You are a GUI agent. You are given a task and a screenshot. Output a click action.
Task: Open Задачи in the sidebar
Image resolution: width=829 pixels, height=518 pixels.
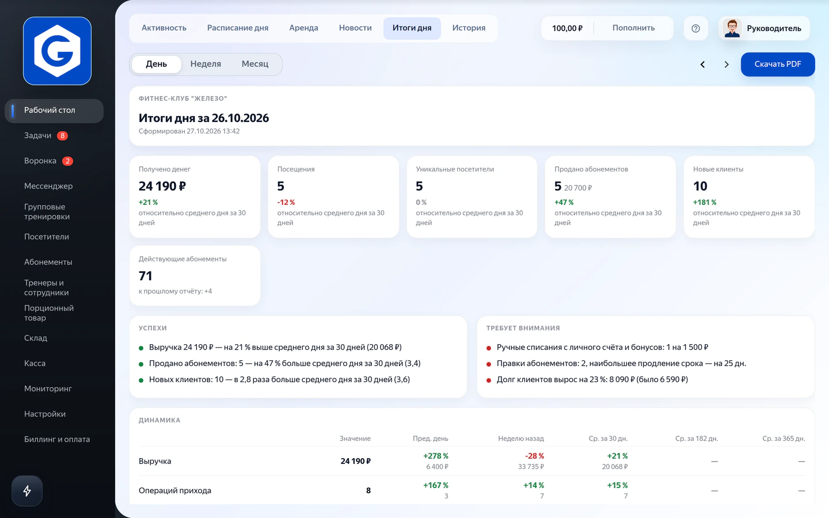(x=54, y=136)
